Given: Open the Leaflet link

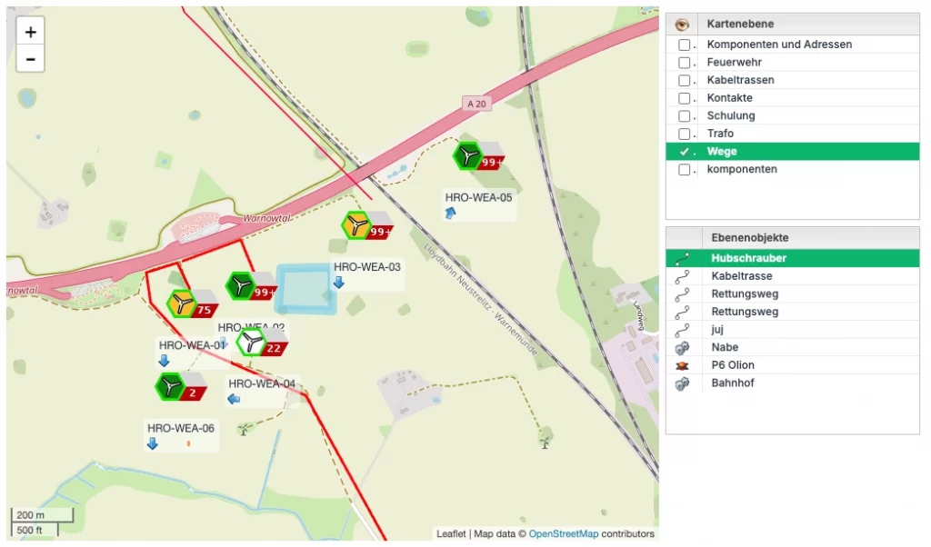Looking at the screenshot, I should coord(451,534).
